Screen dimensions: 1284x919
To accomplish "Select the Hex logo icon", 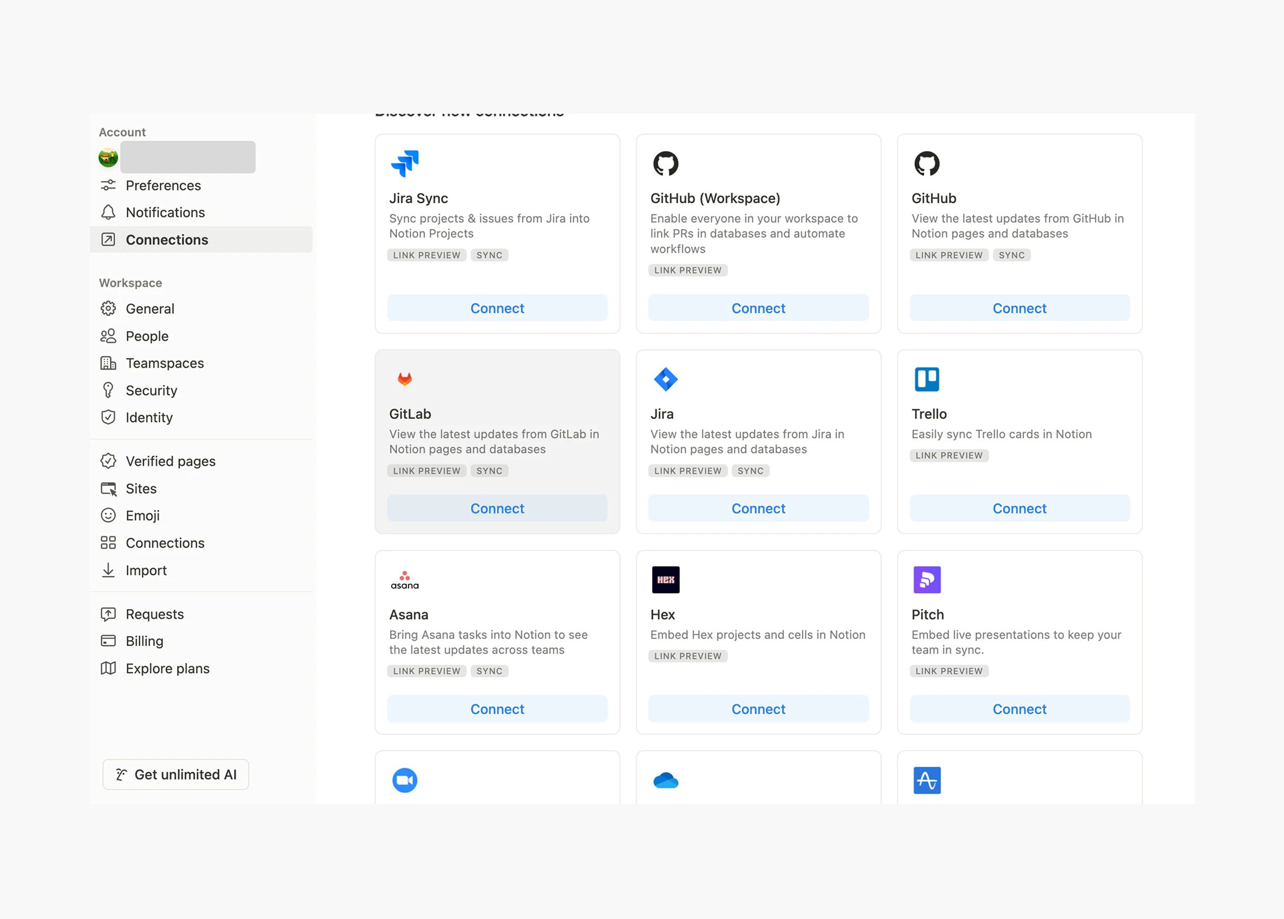I will pyautogui.click(x=666, y=579).
